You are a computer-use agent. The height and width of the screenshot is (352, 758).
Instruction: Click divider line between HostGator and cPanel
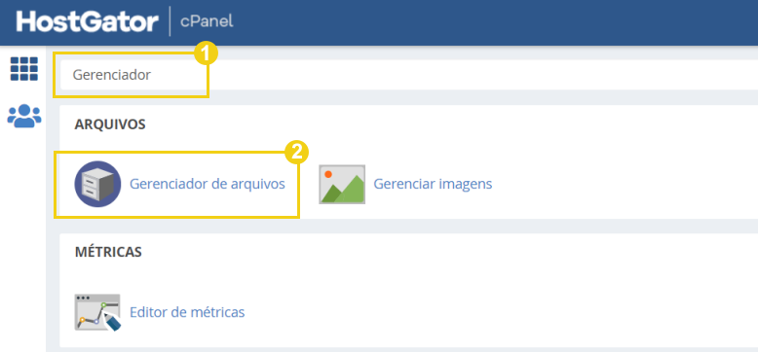(170, 21)
